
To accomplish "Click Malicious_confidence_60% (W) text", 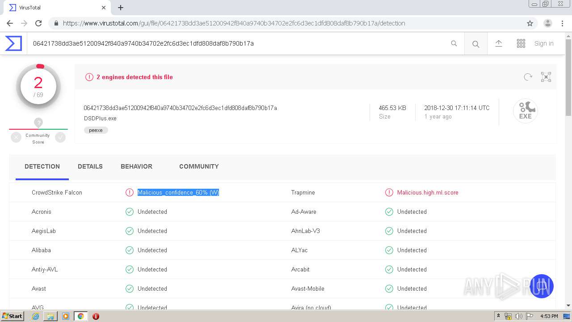I will click(x=178, y=192).
